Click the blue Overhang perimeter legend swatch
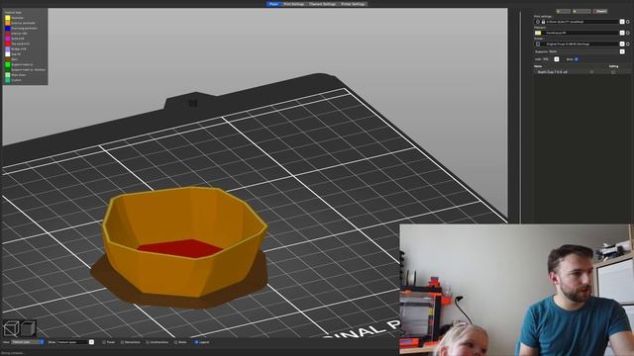This screenshot has height=356, width=634. click(7, 29)
